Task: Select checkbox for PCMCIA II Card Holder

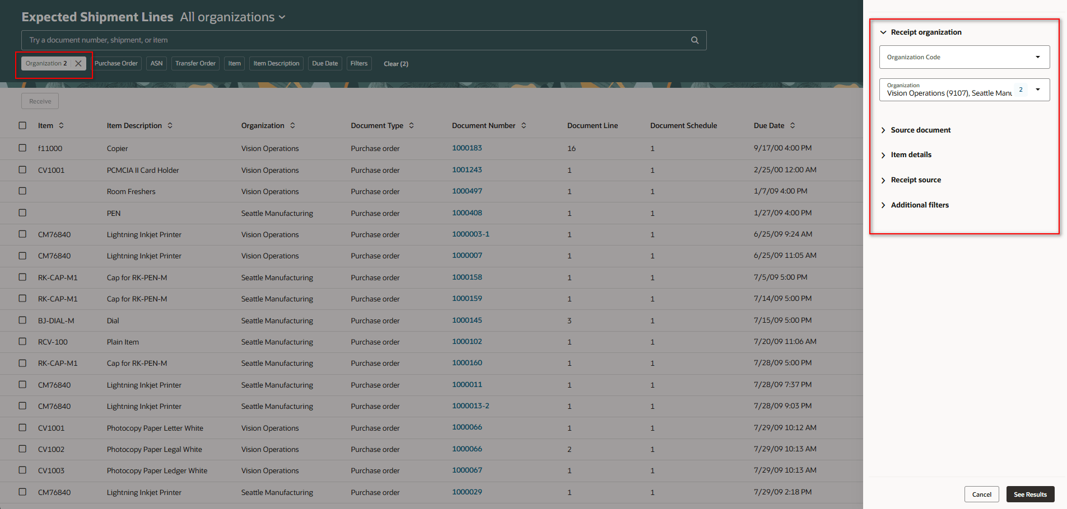Action: pos(22,169)
